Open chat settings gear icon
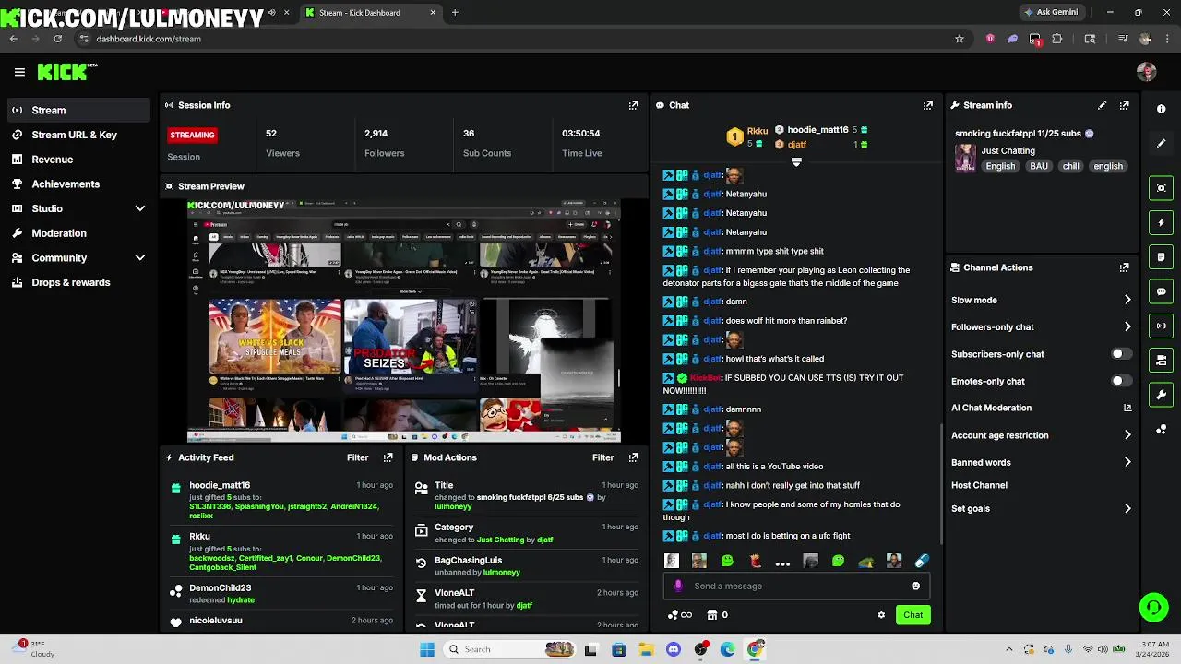The image size is (1181, 664). click(x=881, y=615)
